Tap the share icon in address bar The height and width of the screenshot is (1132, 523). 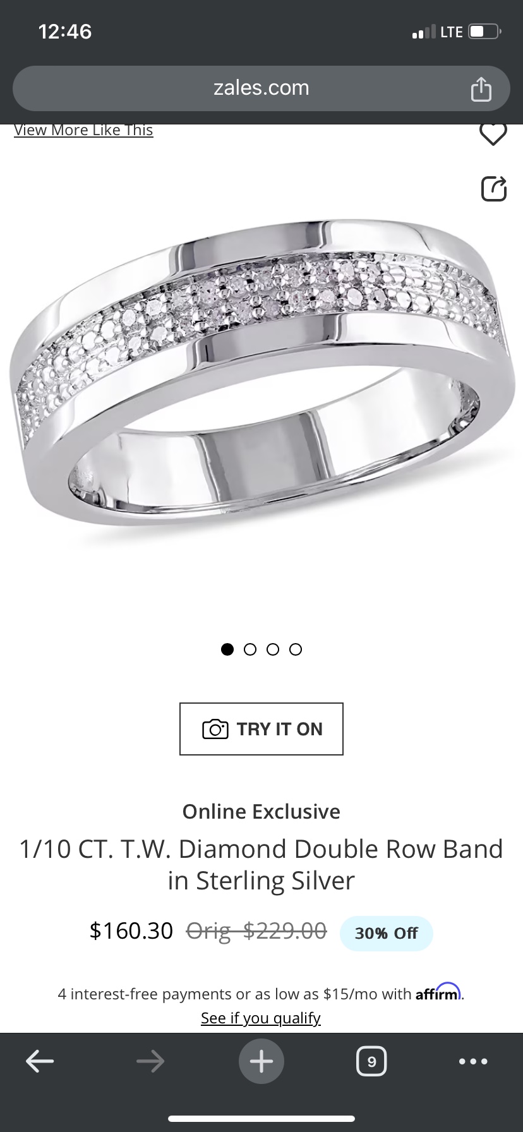(481, 88)
